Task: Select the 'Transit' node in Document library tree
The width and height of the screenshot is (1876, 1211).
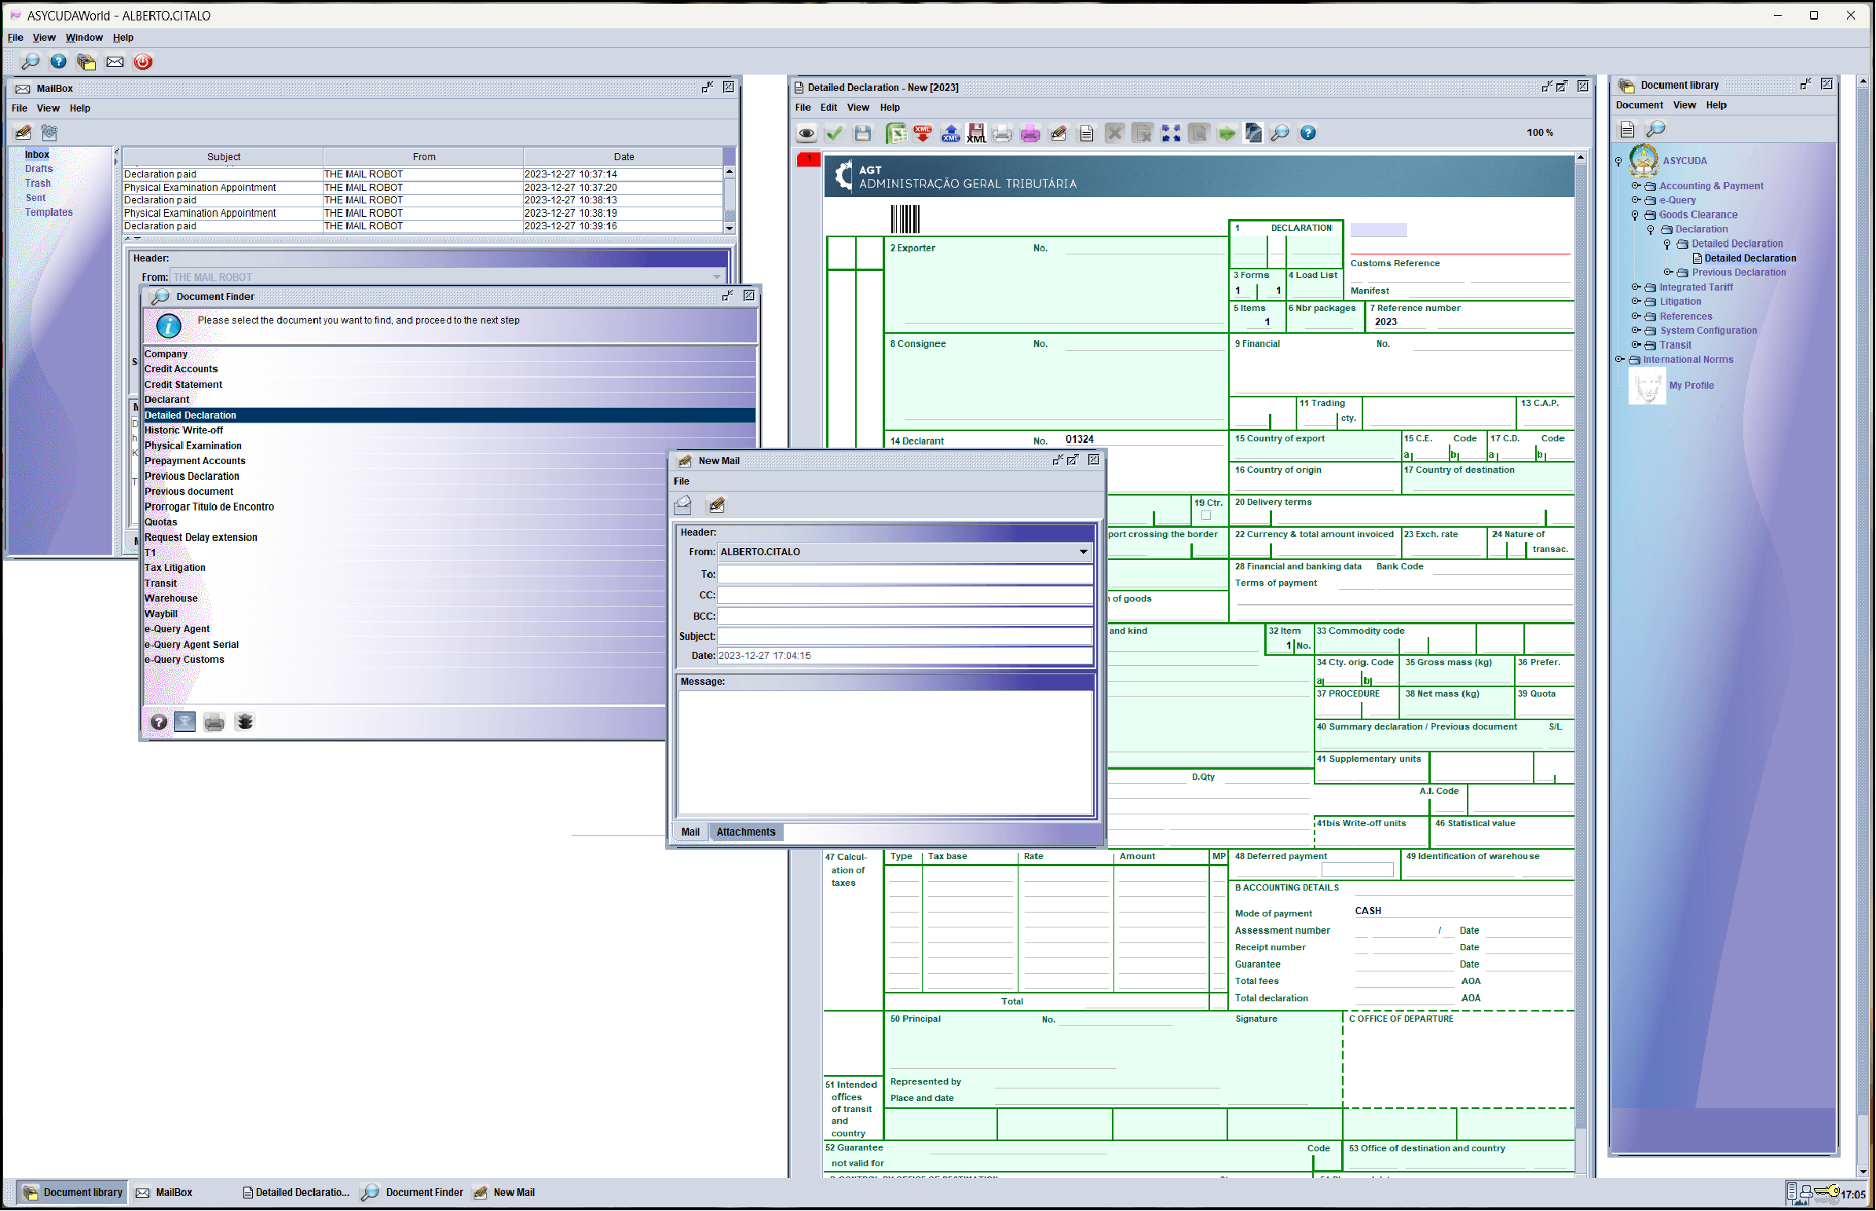Action: point(1676,346)
